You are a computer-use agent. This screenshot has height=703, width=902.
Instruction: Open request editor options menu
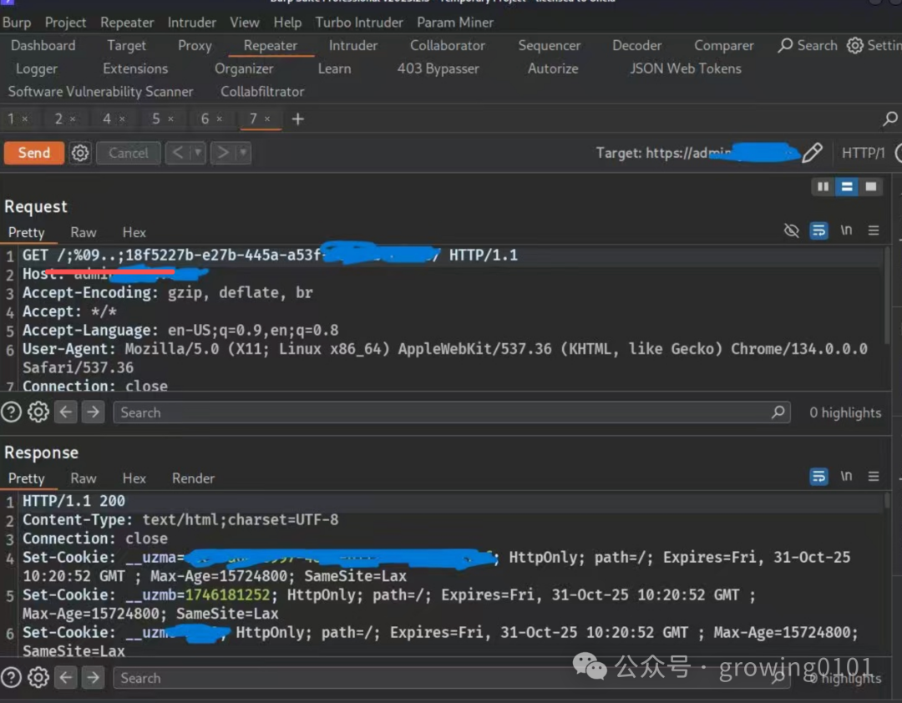874,230
